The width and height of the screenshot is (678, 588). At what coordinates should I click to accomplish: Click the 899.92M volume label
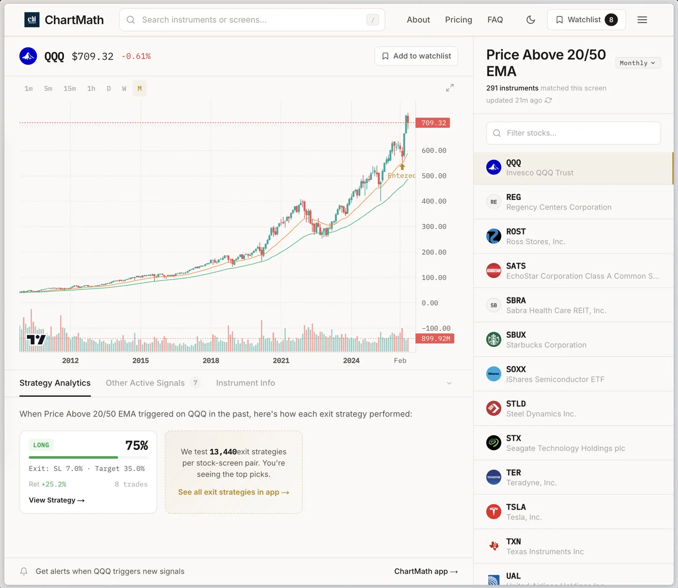[435, 339]
